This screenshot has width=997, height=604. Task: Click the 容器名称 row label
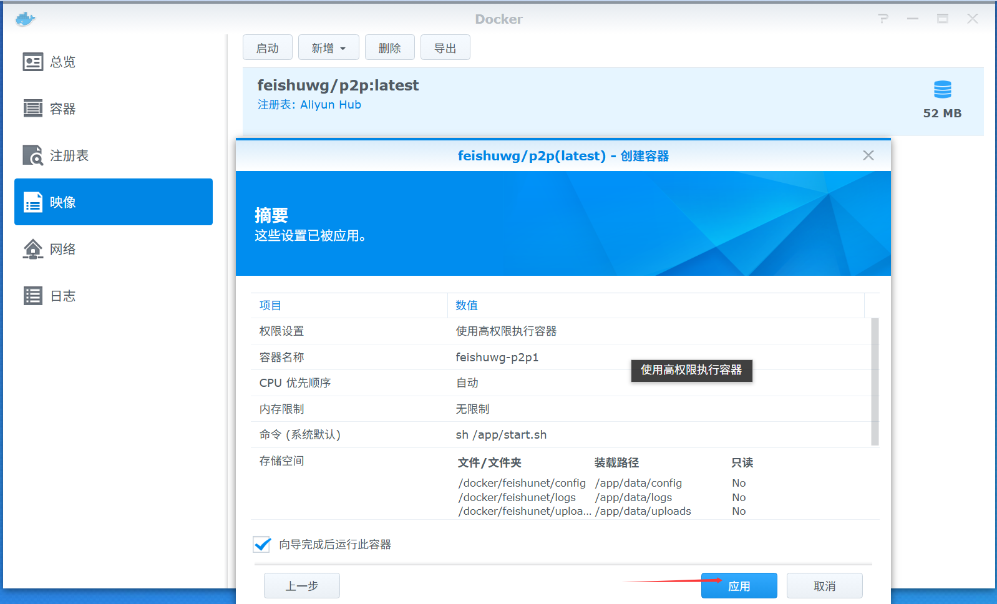tap(282, 357)
